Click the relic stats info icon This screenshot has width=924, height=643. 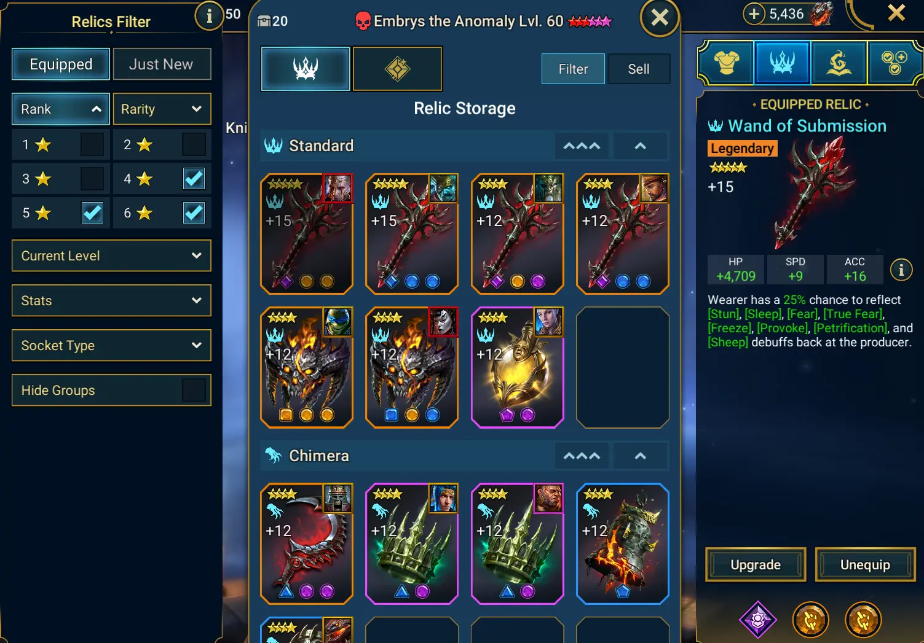901,270
